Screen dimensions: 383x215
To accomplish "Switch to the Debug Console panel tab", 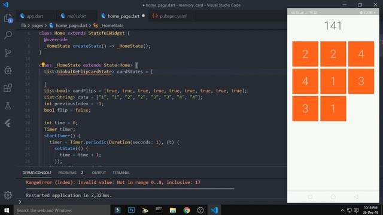I will [x=37, y=173].
